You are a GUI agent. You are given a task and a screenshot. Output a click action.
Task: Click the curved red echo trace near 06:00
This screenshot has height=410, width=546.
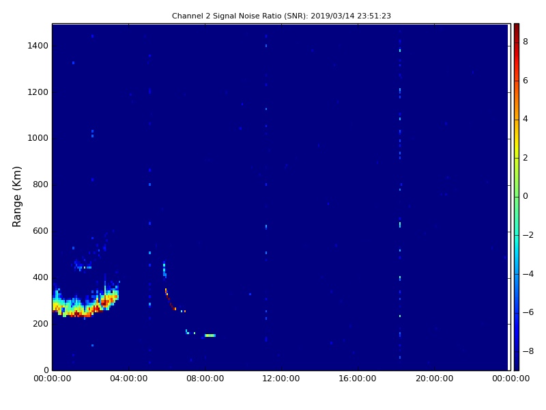click(170, 299)
